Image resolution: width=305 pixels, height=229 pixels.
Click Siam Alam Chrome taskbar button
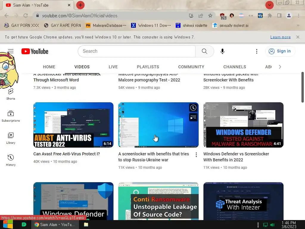tap(55, 225)
